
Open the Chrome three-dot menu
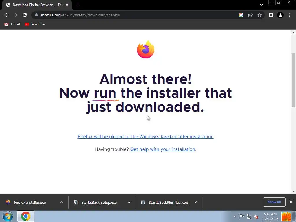click(290, 15)
